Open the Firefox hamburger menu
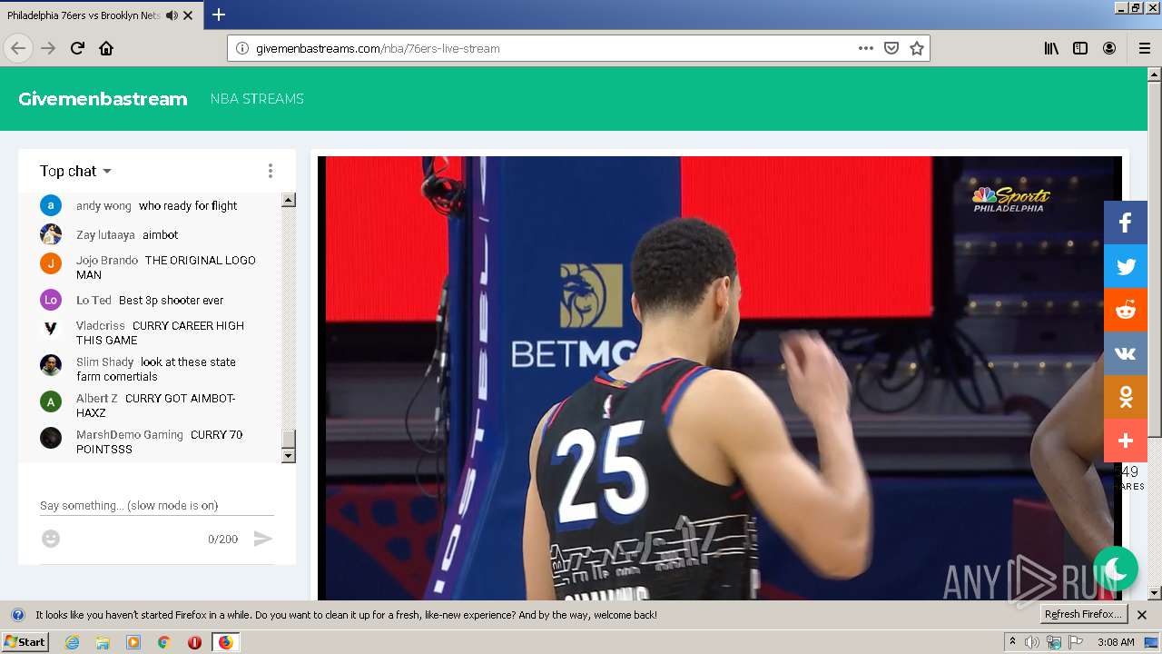 pos(1145,48)
